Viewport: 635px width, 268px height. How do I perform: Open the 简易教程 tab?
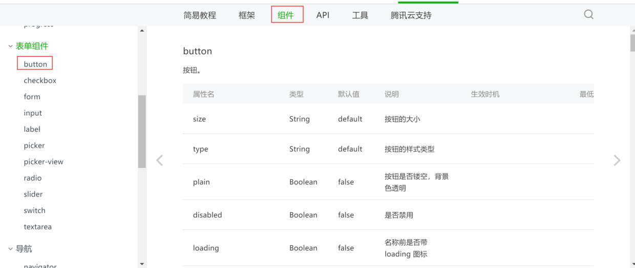[200, 15]
